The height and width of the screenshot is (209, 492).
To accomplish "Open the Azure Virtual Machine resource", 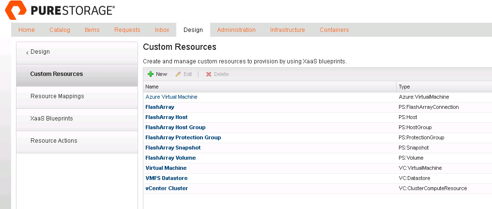I will tap(171, 97).
